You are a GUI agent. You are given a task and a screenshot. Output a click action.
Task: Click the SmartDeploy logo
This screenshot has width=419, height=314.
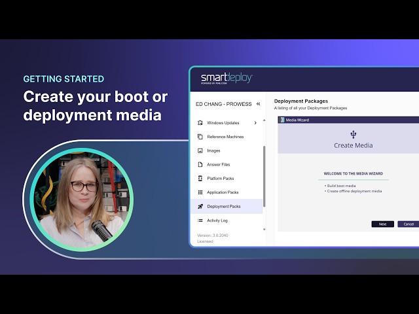point(227,78)
